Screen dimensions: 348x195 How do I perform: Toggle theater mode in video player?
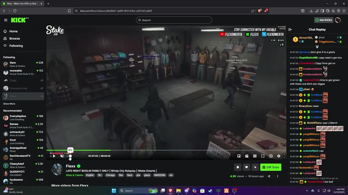(x=255, y=156)
